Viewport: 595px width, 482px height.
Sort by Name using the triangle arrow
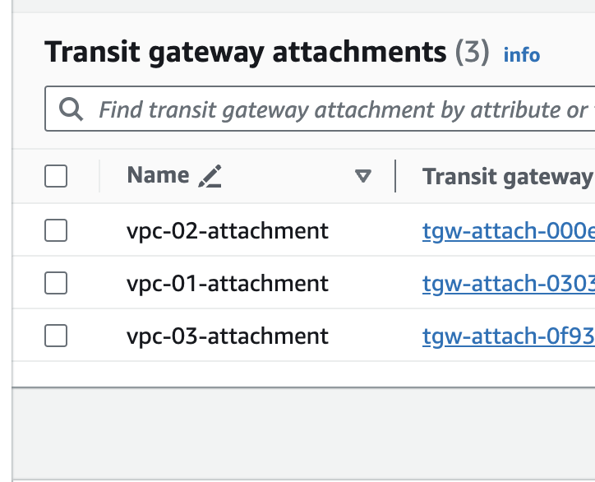pos(362,176)
